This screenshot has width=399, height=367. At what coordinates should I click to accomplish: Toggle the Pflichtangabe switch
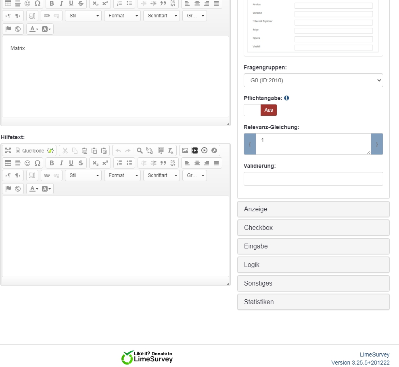tap(260, 110)
